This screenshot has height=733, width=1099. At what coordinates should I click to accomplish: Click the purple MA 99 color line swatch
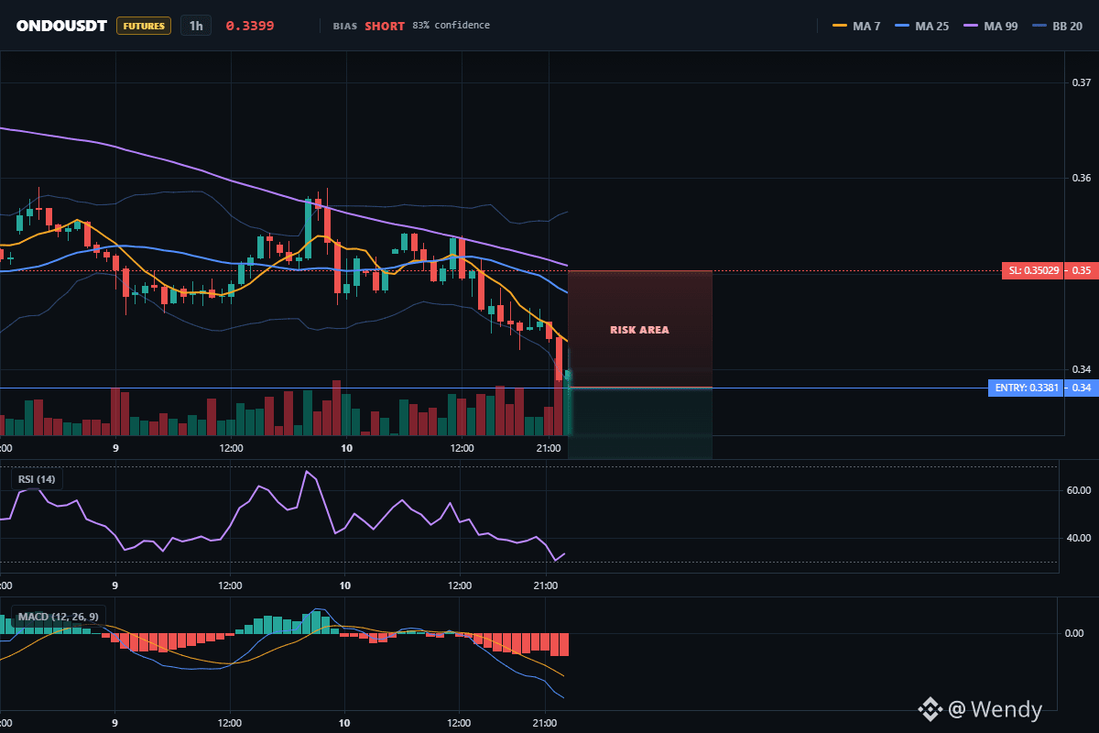[x=970, y=26]
